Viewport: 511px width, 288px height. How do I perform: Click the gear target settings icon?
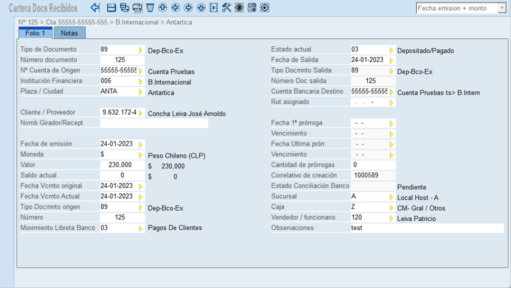click(x=264, y=7)
